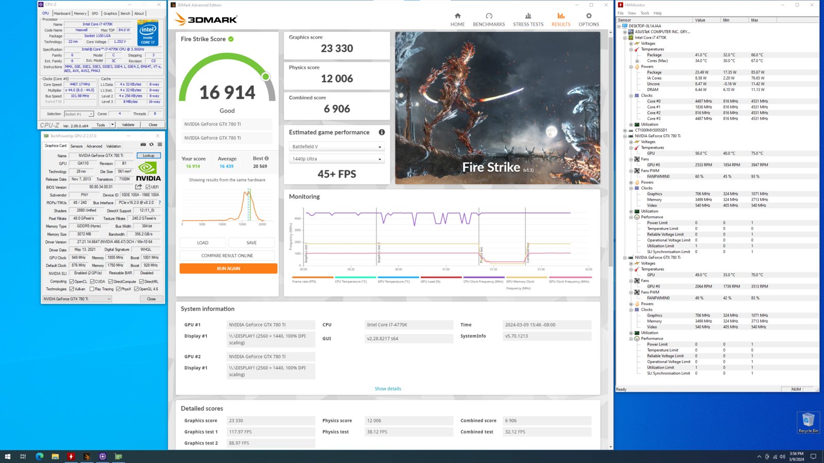Toggle the OpenCL checkbox in GPU-Z

[72, 281]
